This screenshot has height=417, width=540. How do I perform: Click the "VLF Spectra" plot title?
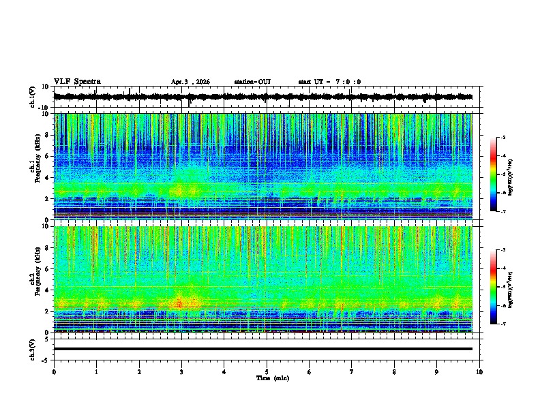coord(77,82)
